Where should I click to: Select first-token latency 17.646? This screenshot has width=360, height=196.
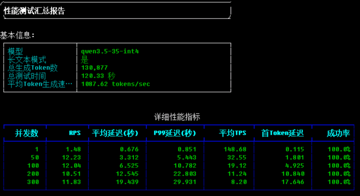coord(293,182)
